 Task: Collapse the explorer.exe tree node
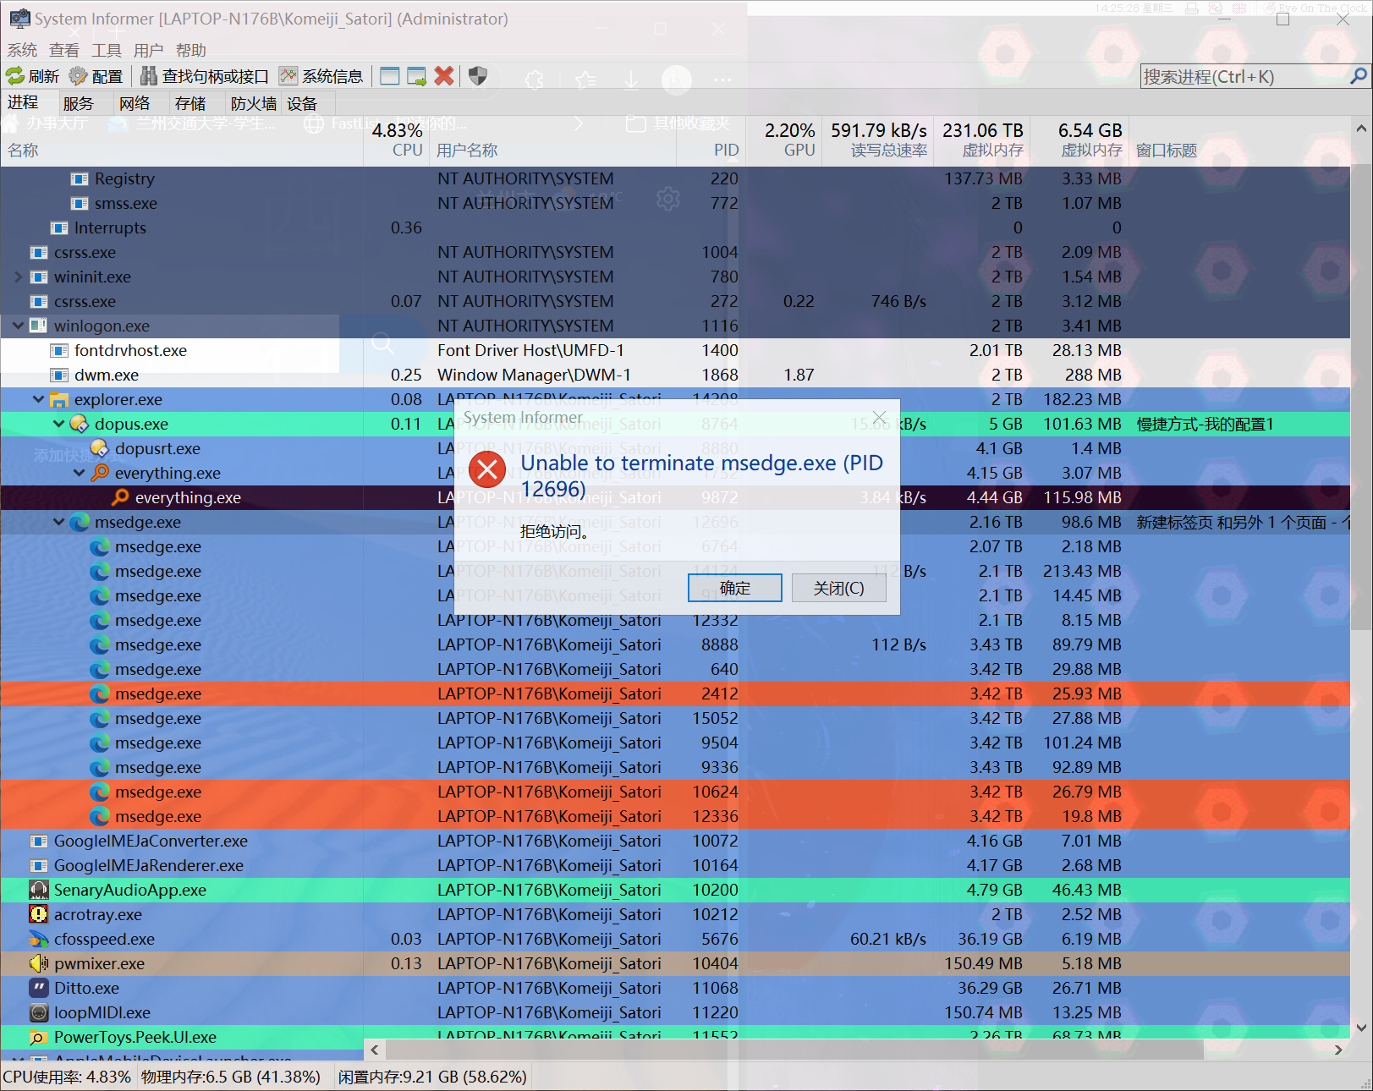[38, 399]
